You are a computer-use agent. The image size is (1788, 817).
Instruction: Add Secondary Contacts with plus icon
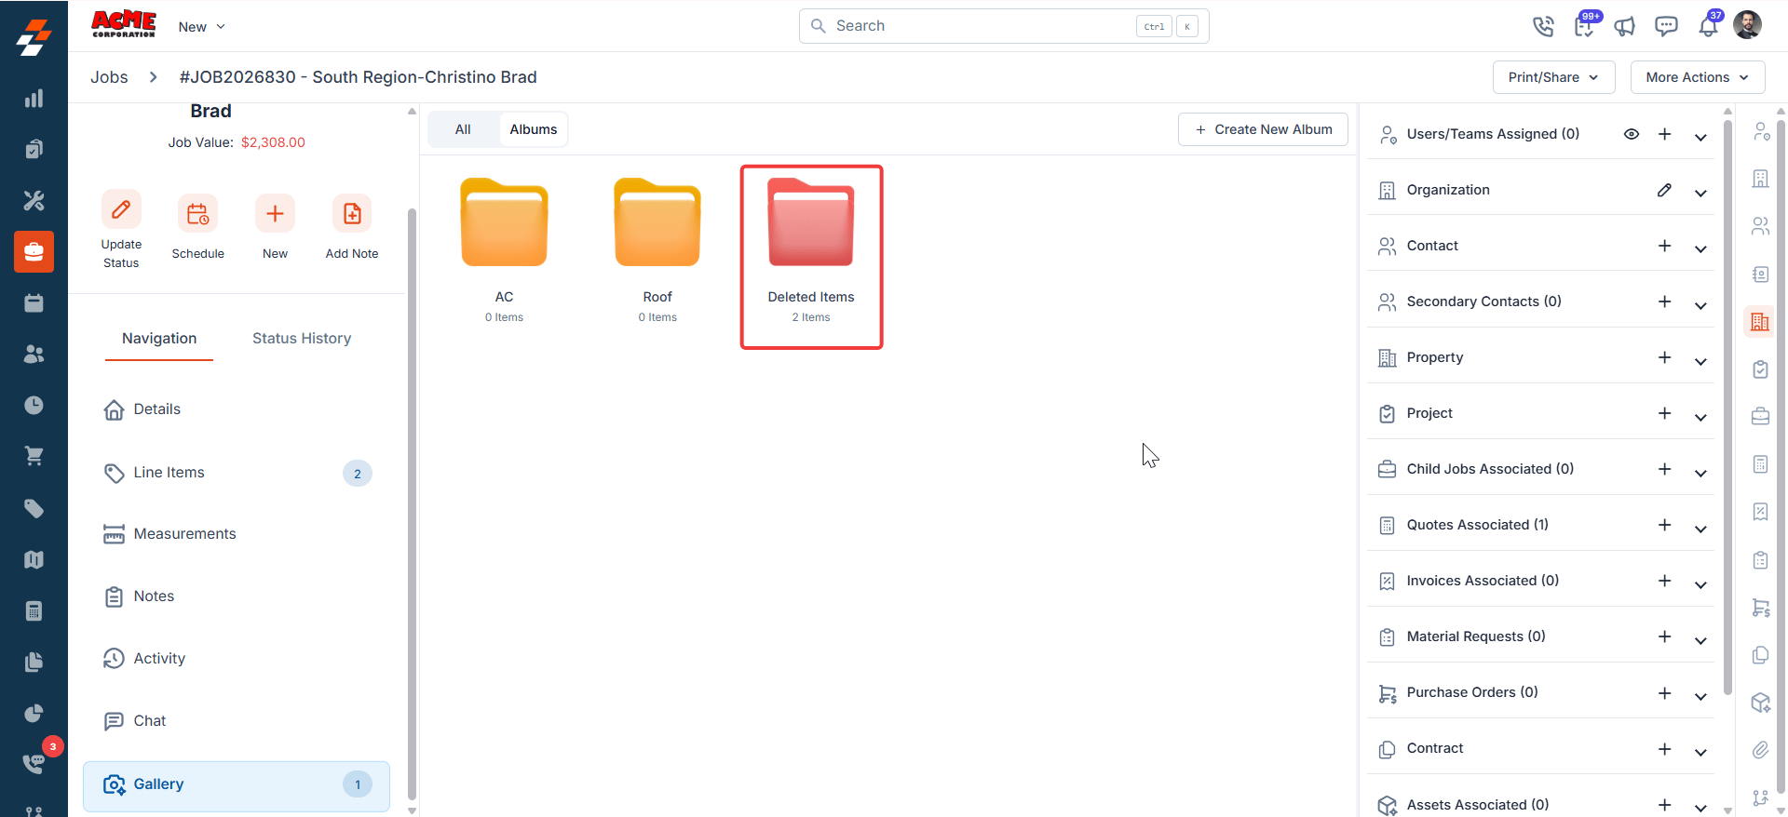pos(1664,301)
